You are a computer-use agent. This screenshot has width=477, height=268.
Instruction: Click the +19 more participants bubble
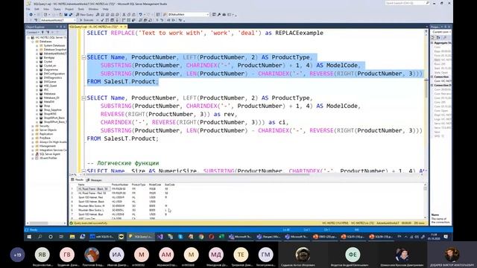pyautogui.click(x=17, y=255)
